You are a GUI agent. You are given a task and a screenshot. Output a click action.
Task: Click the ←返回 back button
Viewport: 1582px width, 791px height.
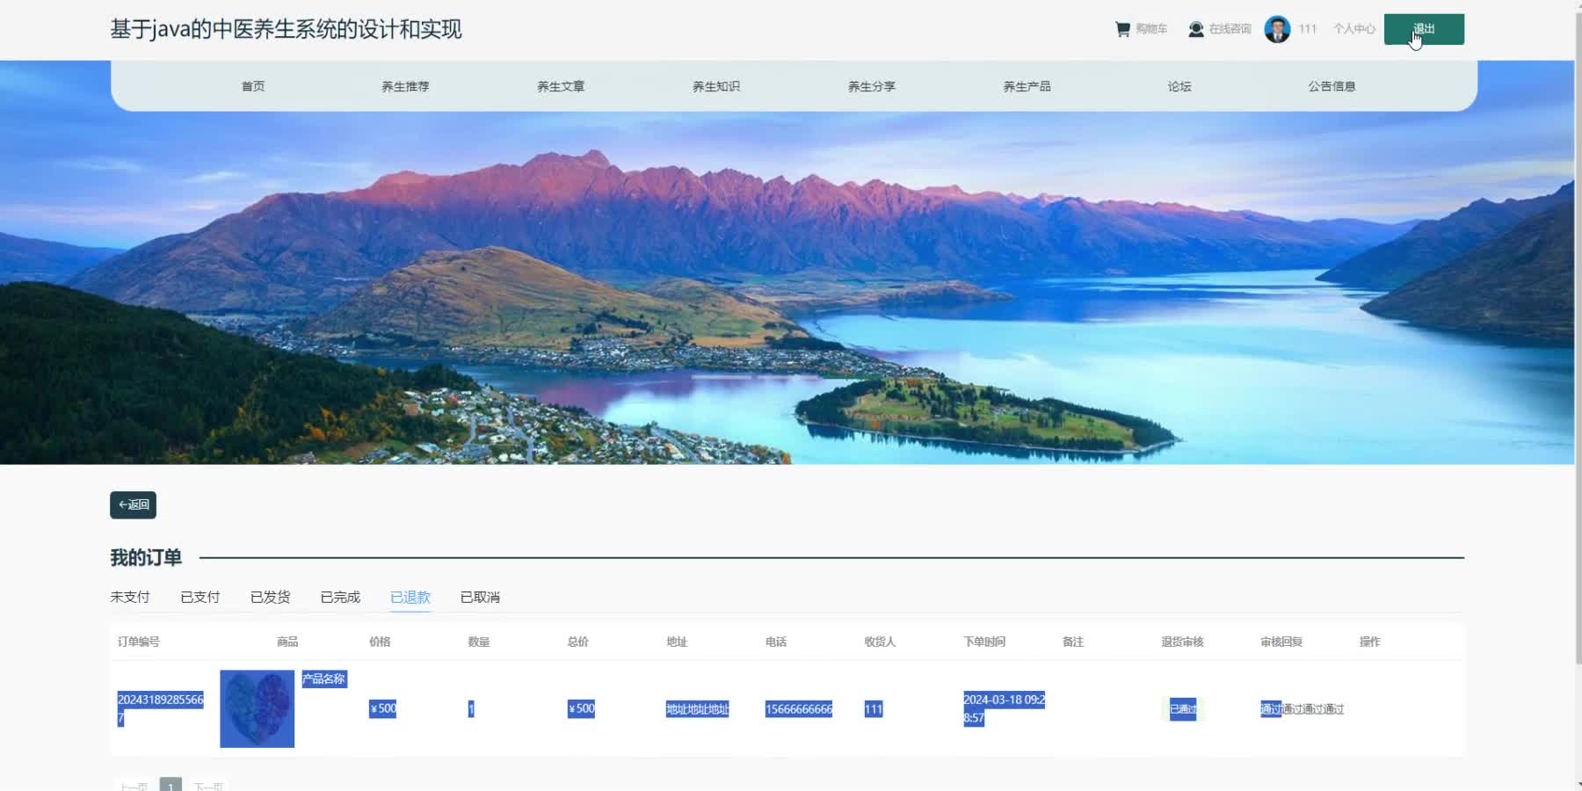(133, 504)
